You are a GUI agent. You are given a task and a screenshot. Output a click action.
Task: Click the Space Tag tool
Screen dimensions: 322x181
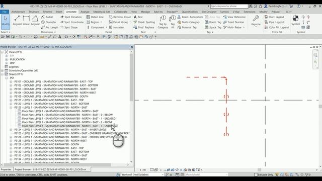pyautogui.click(x=213, y=27)
